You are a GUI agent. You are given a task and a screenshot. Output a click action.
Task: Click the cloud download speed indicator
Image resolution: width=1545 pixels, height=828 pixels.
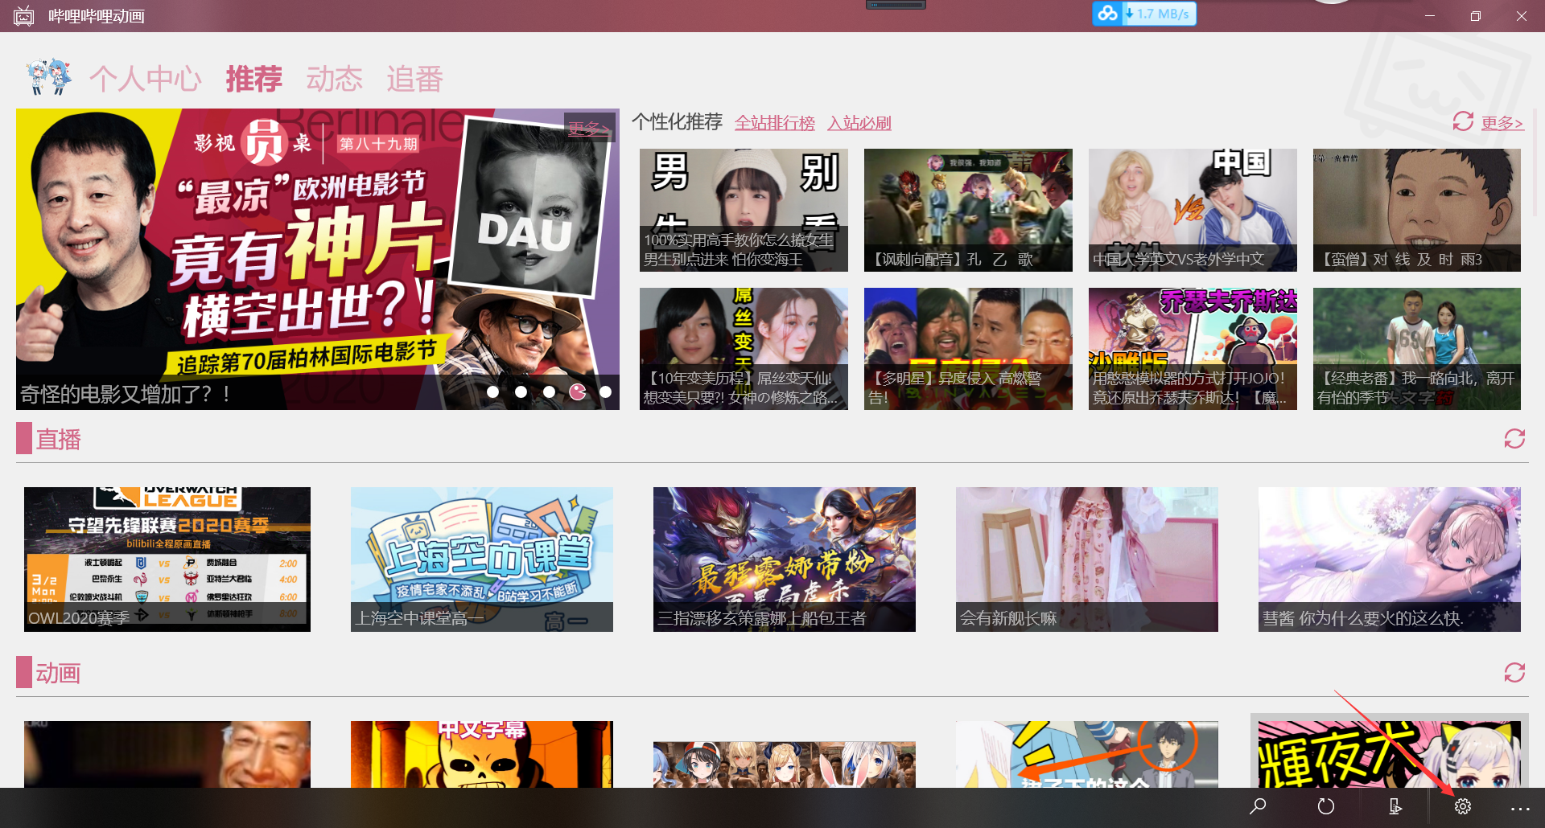(x=1144, y=14)
